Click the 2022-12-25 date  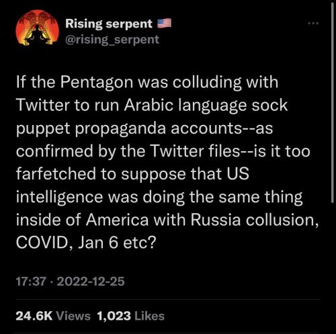pos(91,282)
